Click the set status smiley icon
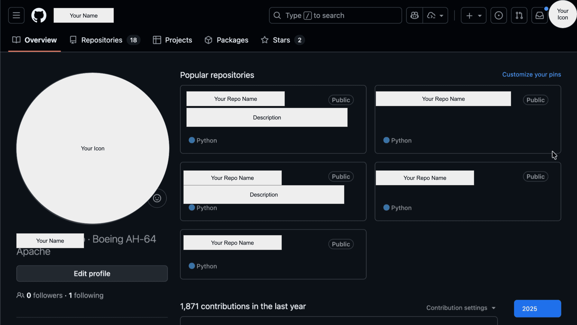This screenshot has width=577, height=325. coord(157,198)
